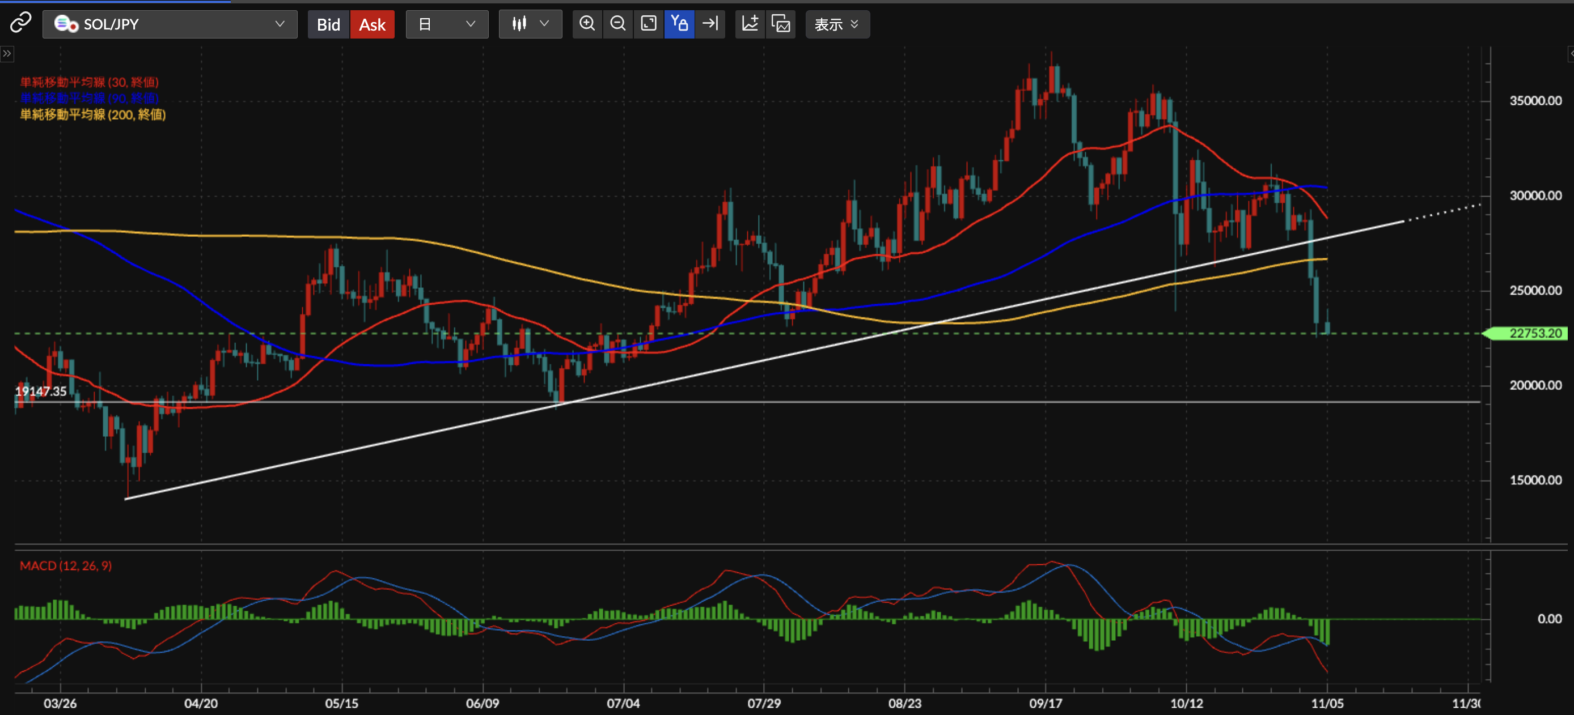Select the 200-period moving average label
The image size is (1574, 715).
(x=93, y=115)
